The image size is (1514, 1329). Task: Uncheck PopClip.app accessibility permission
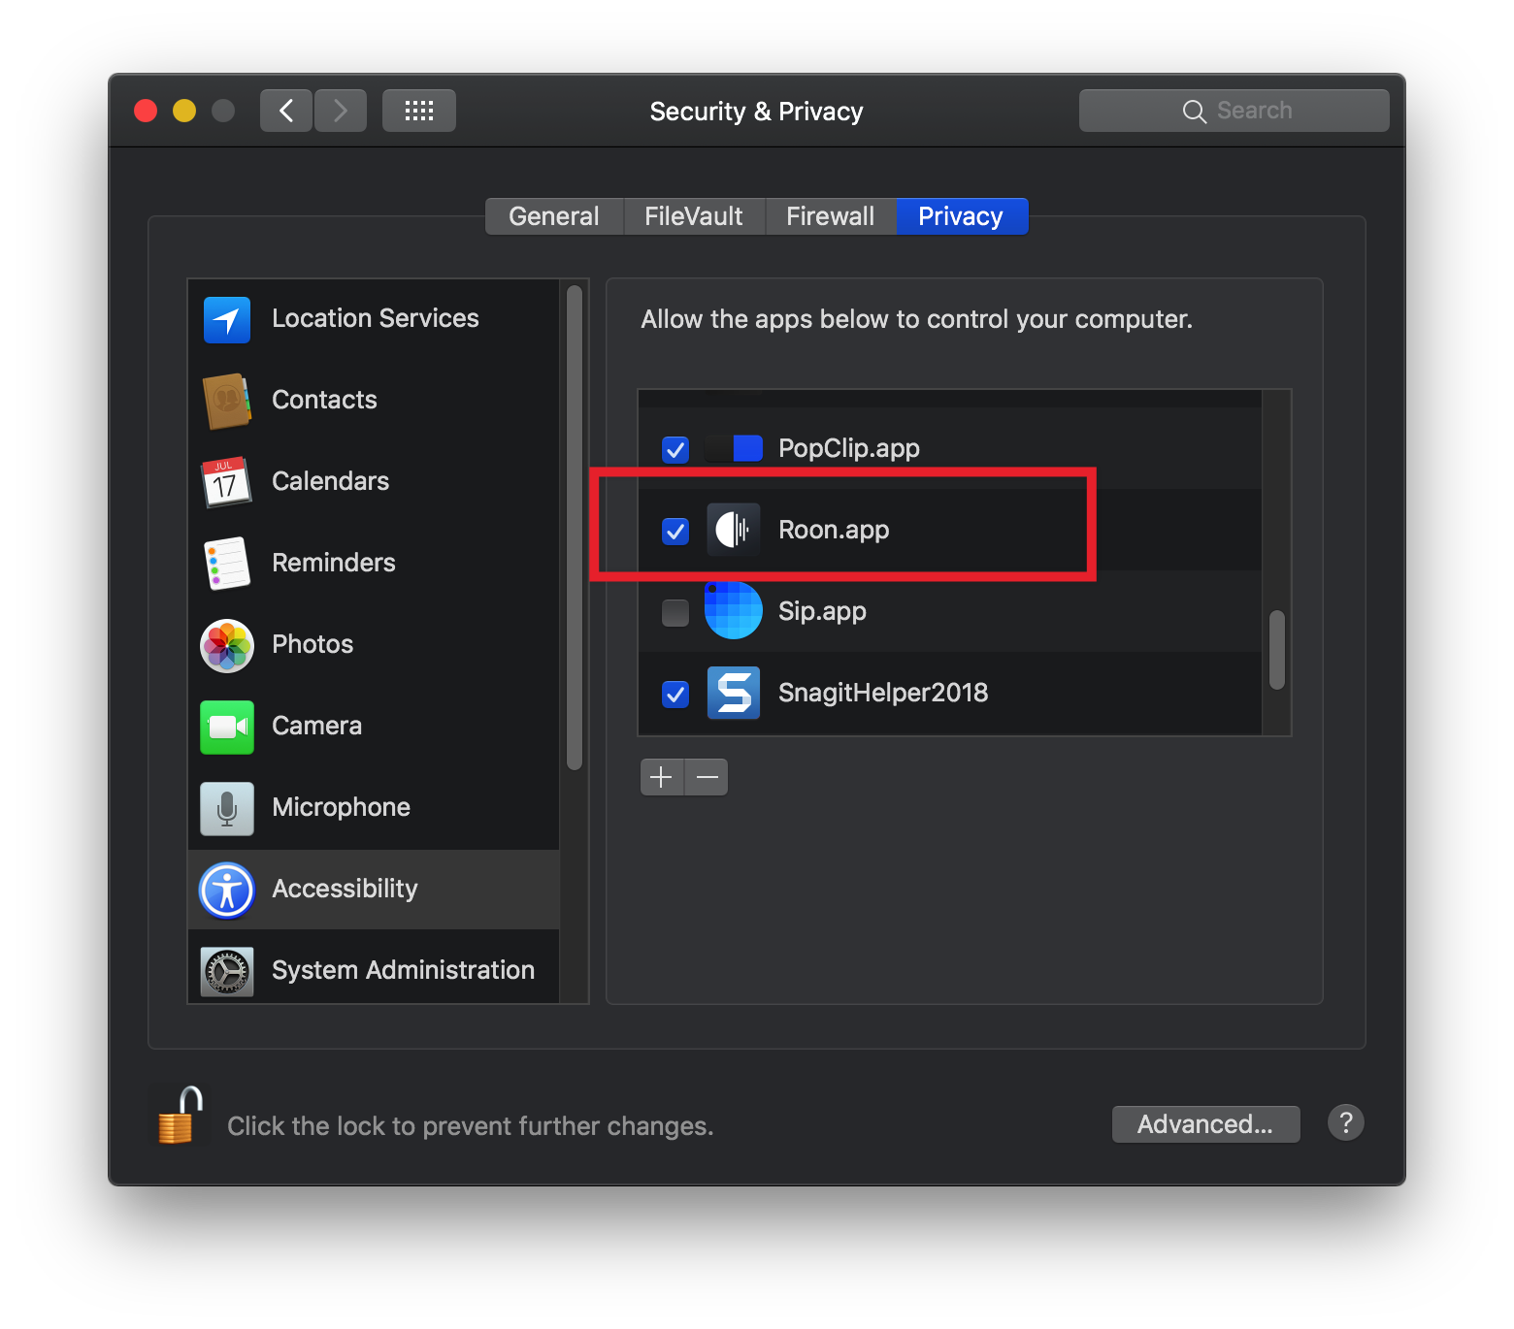point(675,449)
